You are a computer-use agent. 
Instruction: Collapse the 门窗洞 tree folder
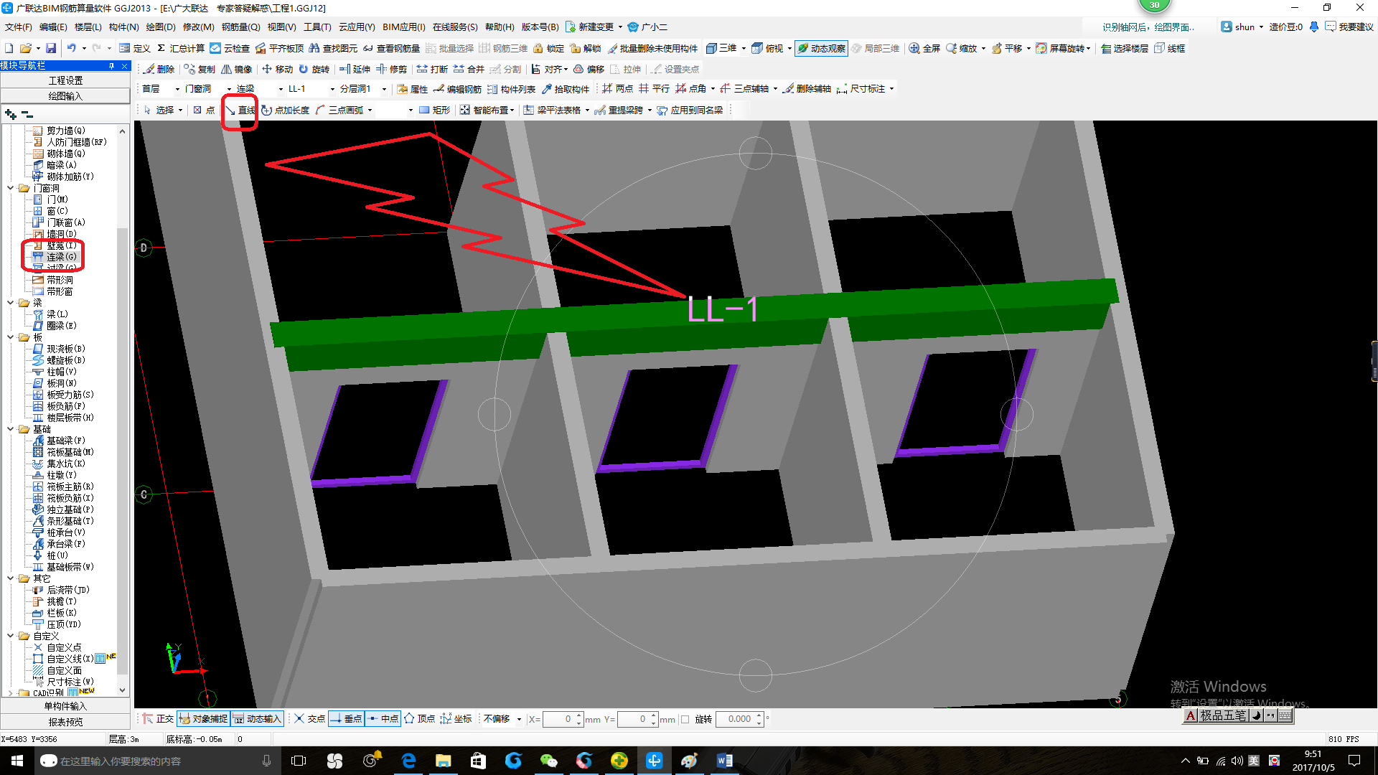11,188
